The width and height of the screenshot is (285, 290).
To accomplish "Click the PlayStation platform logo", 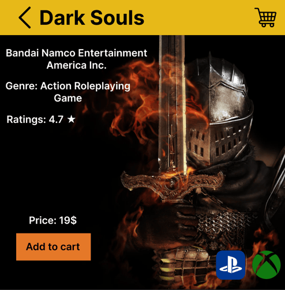I will (231, 265).
